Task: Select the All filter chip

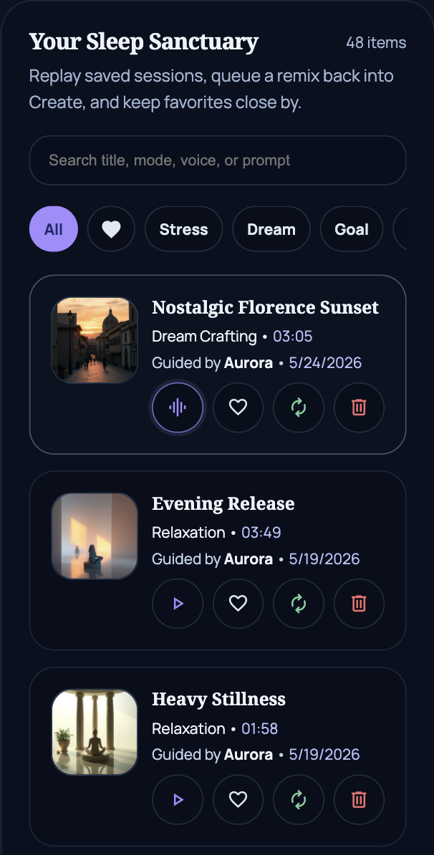Action: [54, 229]
